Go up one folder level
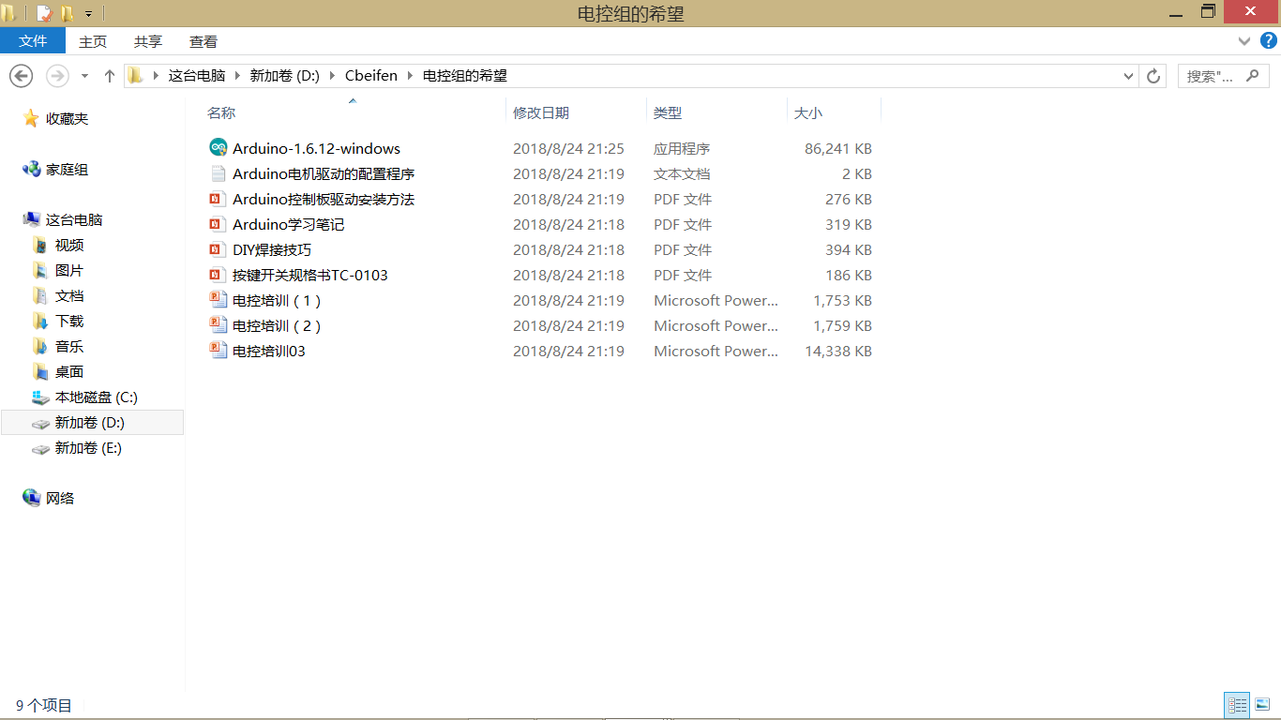 click(x=110, y=76)
